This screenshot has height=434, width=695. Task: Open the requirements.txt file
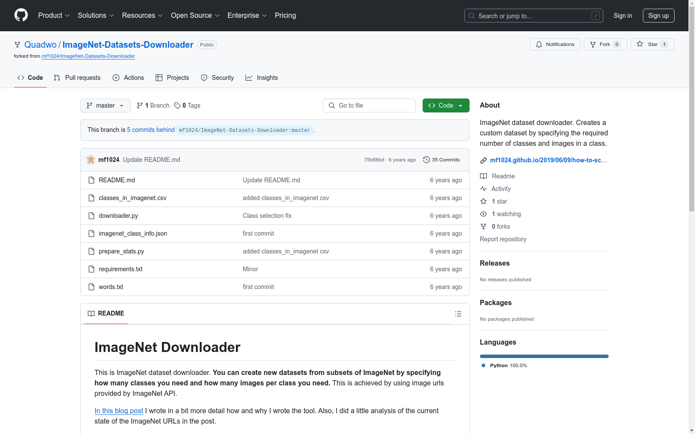click(x=120, y=269)
